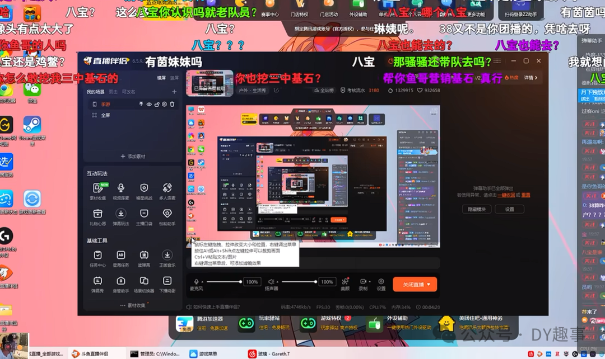This screenshot has width=605, height=359.
Task: Delete the 手游 source with trash icon
Action: pos(172,105)
